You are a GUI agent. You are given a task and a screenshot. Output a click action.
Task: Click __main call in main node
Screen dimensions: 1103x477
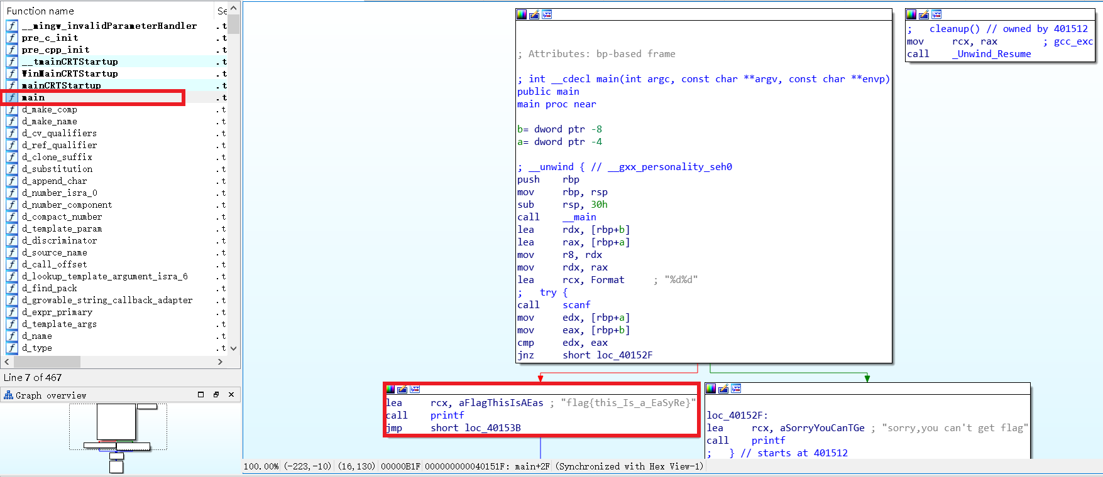coord(579,217)
